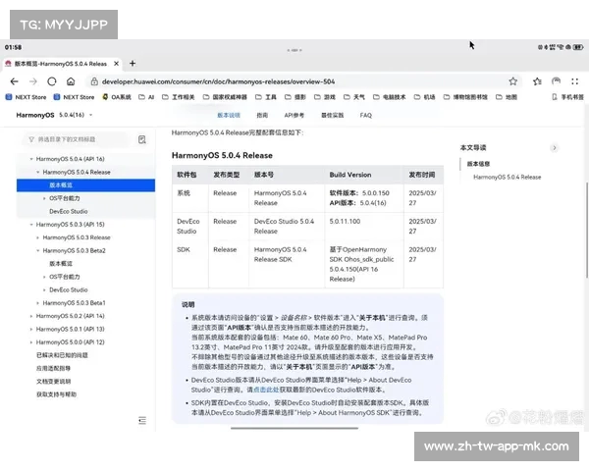
Task: Open the favorites list icon
Action: point(537,81)
